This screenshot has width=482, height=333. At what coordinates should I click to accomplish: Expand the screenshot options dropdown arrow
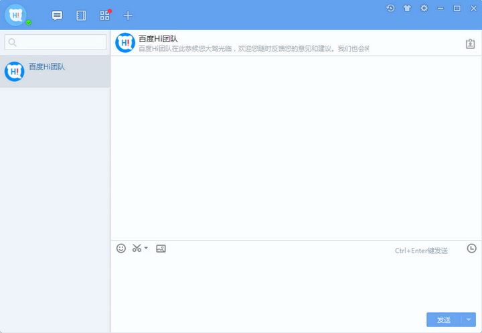(x=146, y=248)
